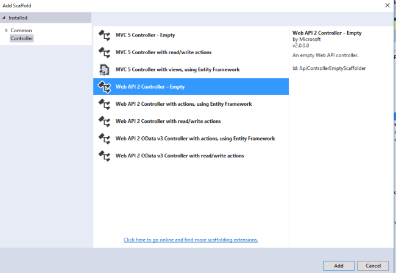Select the Common tree item
The image size is (396, 273).
click(21, 30)
